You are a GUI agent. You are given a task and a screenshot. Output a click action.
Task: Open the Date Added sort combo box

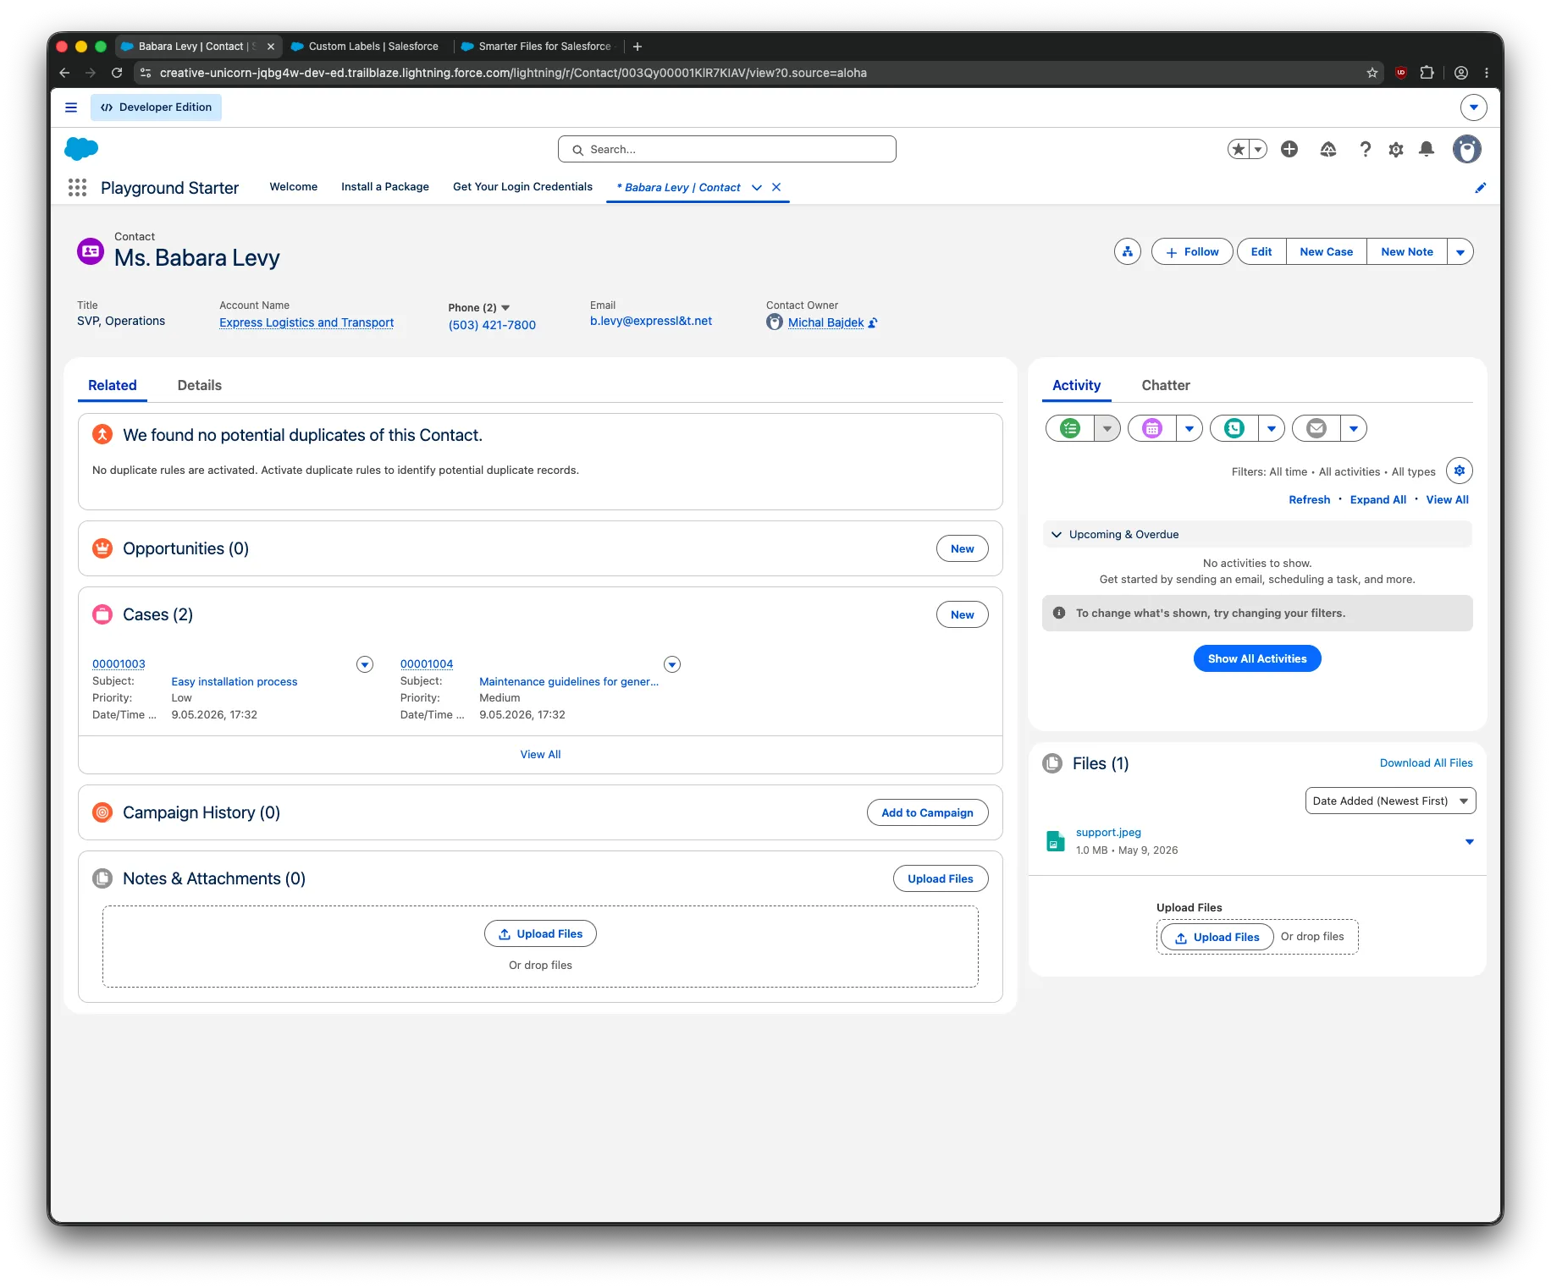1390,801
